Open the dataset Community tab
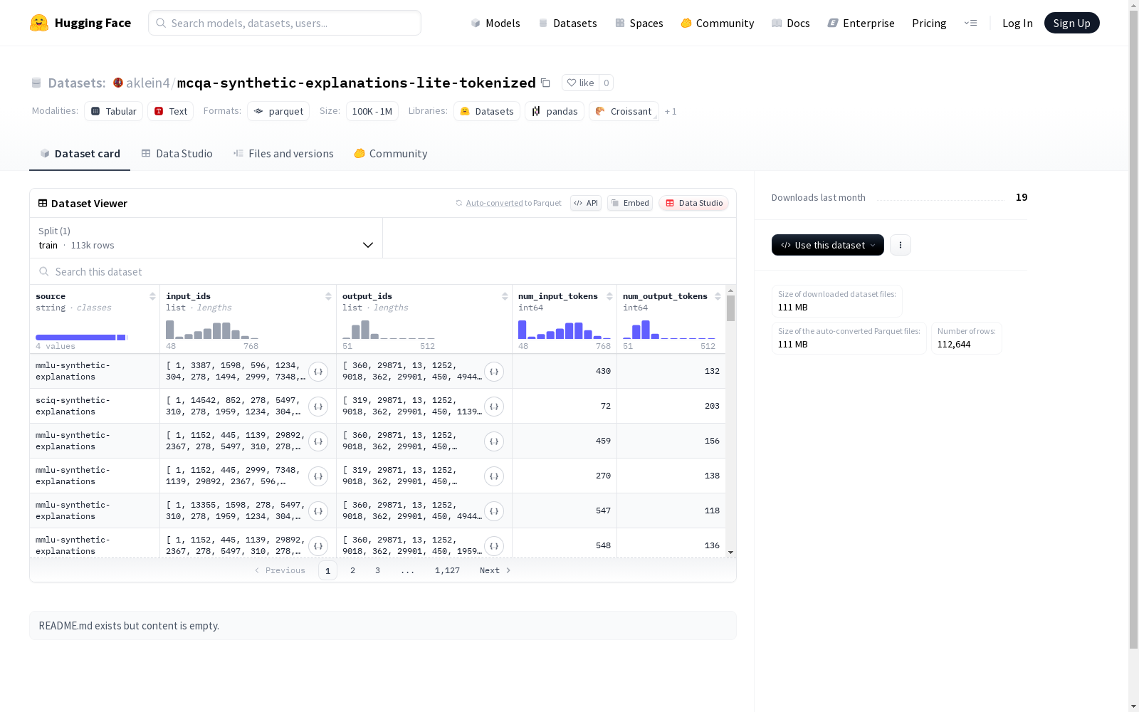 click(391, 154)
